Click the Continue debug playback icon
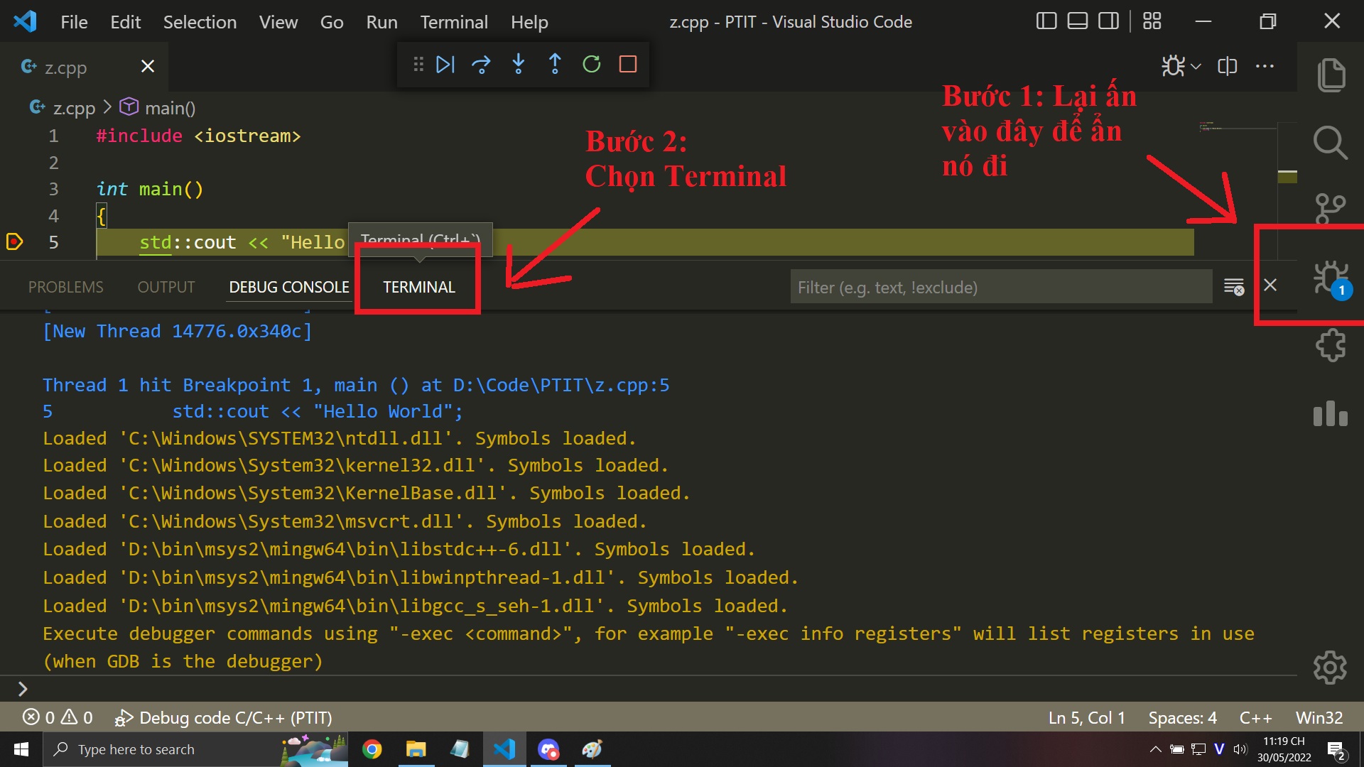This screenshot has width=1364, height=767. pyautogui.click(x=447, y=64)
